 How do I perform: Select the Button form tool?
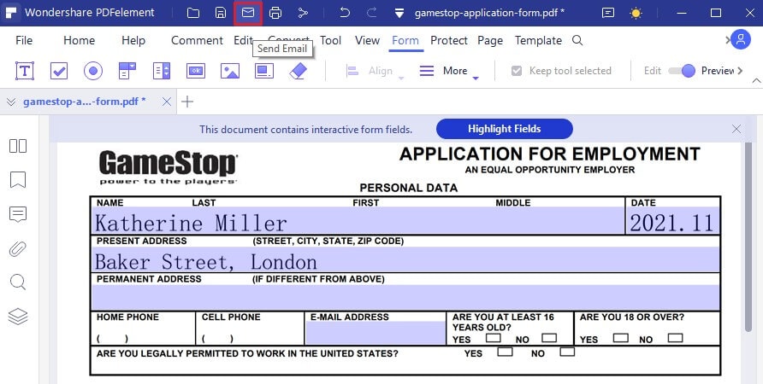click(x=196, y=71)
